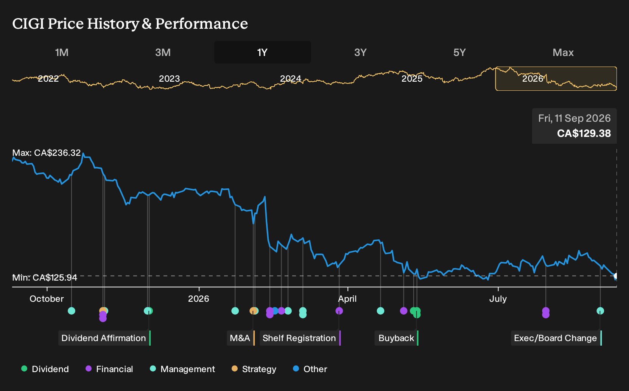Click the 2026 label on main chart axis

199,299
